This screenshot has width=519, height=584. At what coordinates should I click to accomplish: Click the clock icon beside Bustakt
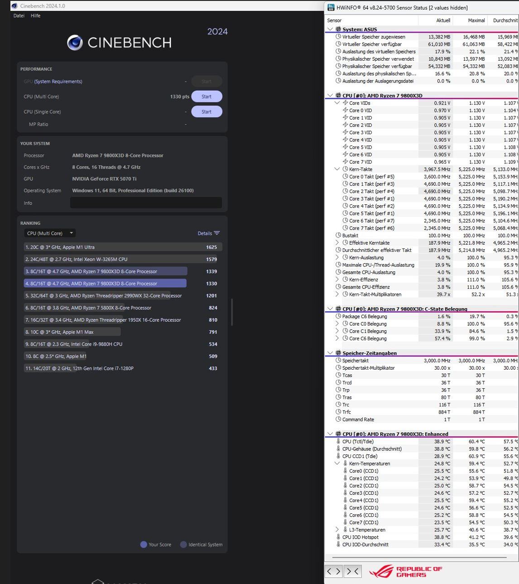tap(338, 235)
